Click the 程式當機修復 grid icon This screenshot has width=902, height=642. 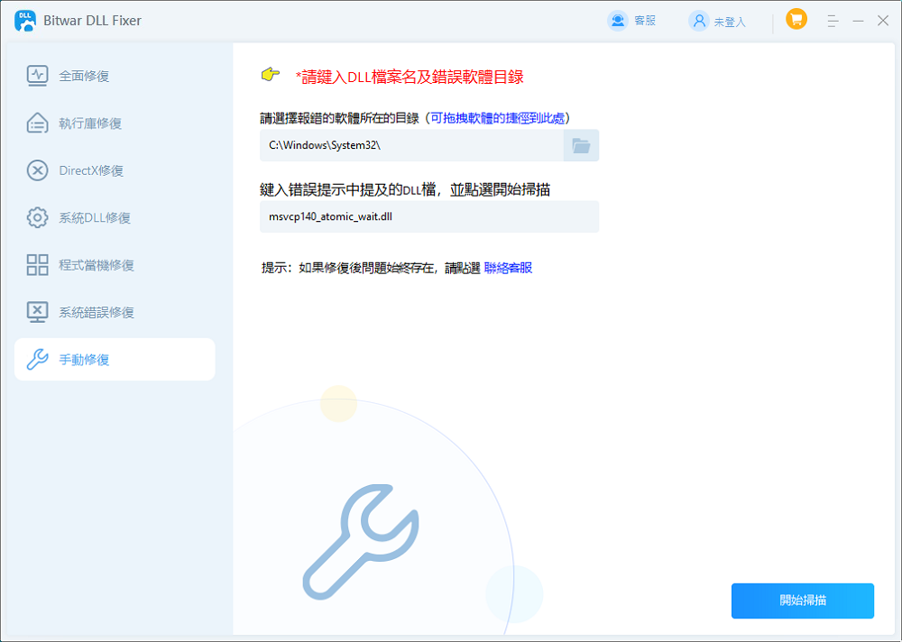(37, 264)
